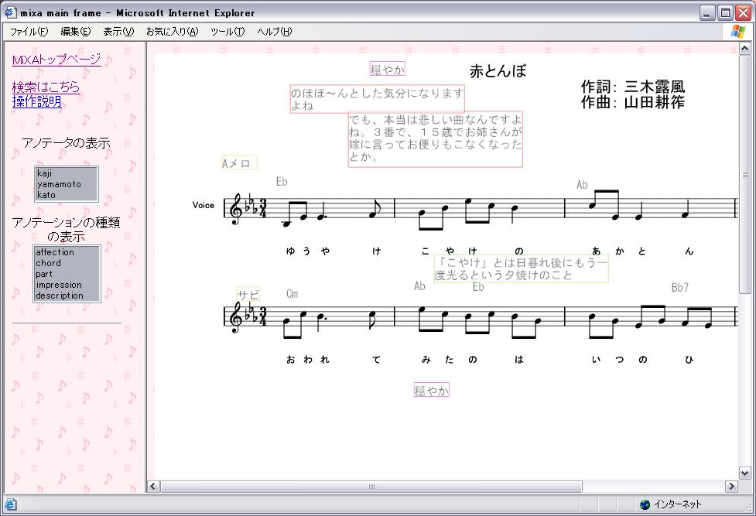This screenshot has width=756, height=516.
Task: Select the impression annotation type
Action: point(67,285)
